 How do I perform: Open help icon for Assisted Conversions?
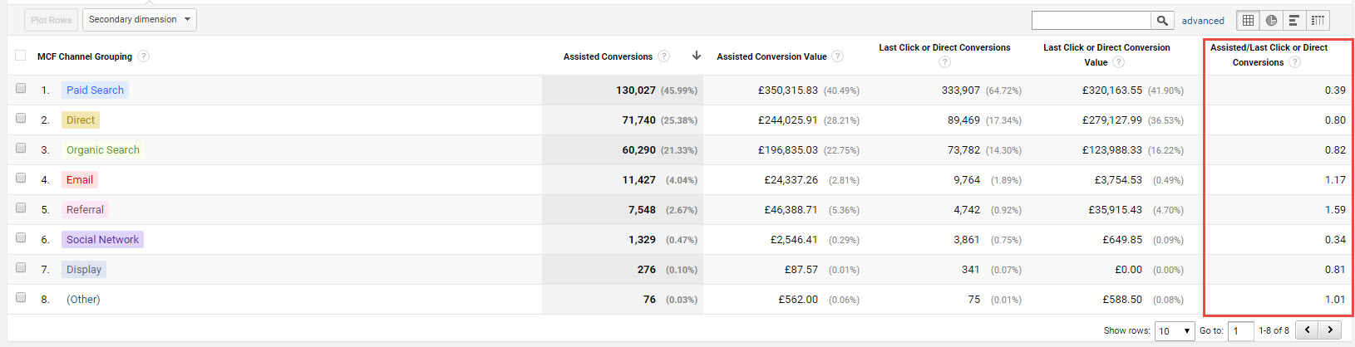663,56
